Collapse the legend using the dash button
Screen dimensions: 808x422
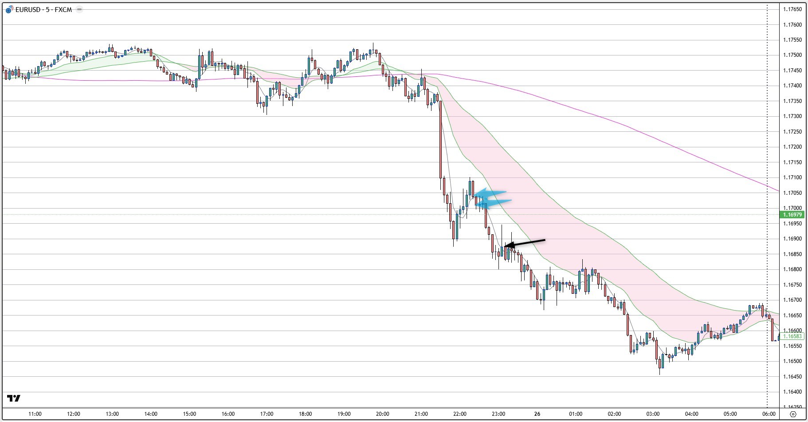(79, 9)
